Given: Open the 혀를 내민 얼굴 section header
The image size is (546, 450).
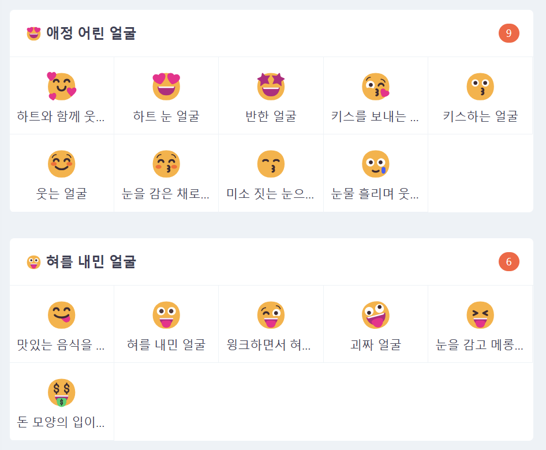Looking at the screenshot, I should tap(78, 262).
